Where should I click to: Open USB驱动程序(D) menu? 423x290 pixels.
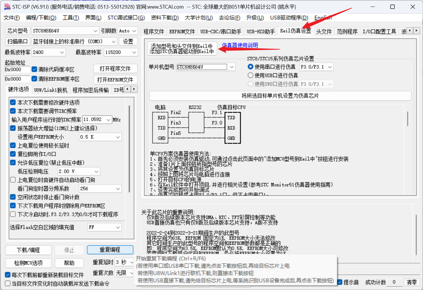(x=289, y=18)
